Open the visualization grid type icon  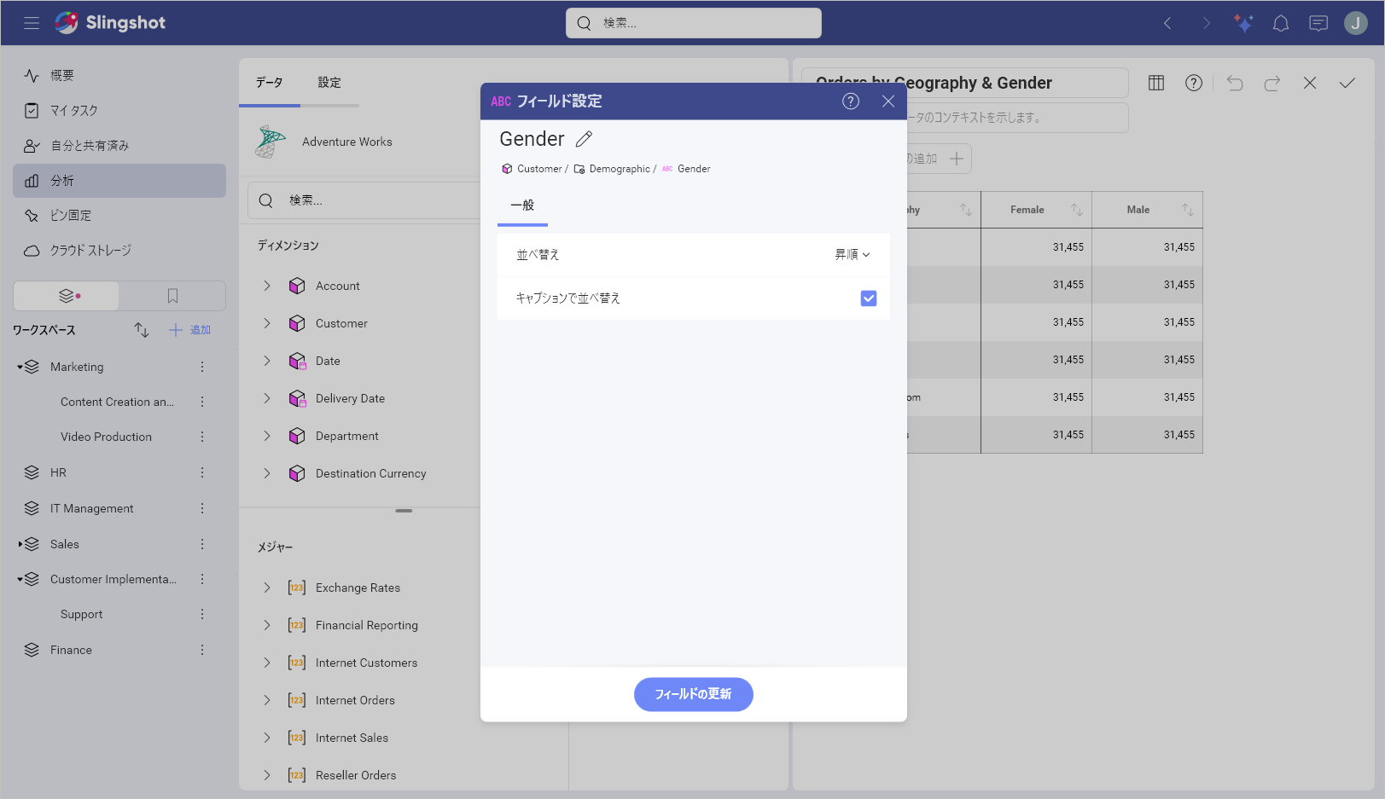(x=1156, y=83)
